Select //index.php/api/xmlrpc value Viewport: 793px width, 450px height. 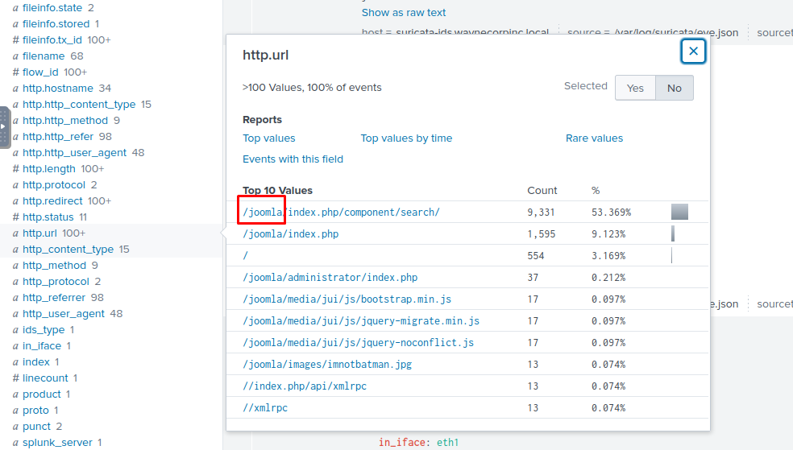(305, 386)
